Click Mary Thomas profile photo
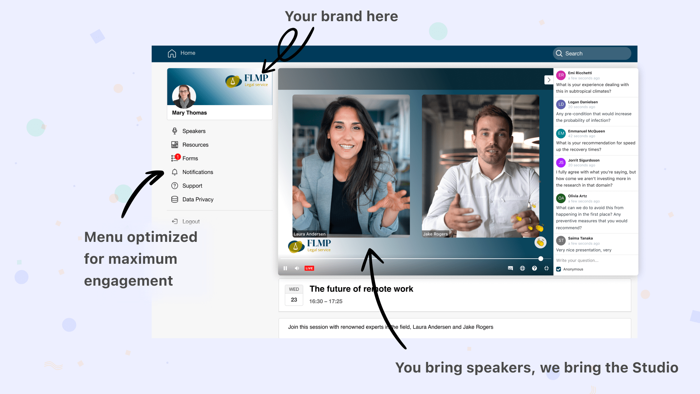Viewport: 700px width, 394px height. [184, 96]
